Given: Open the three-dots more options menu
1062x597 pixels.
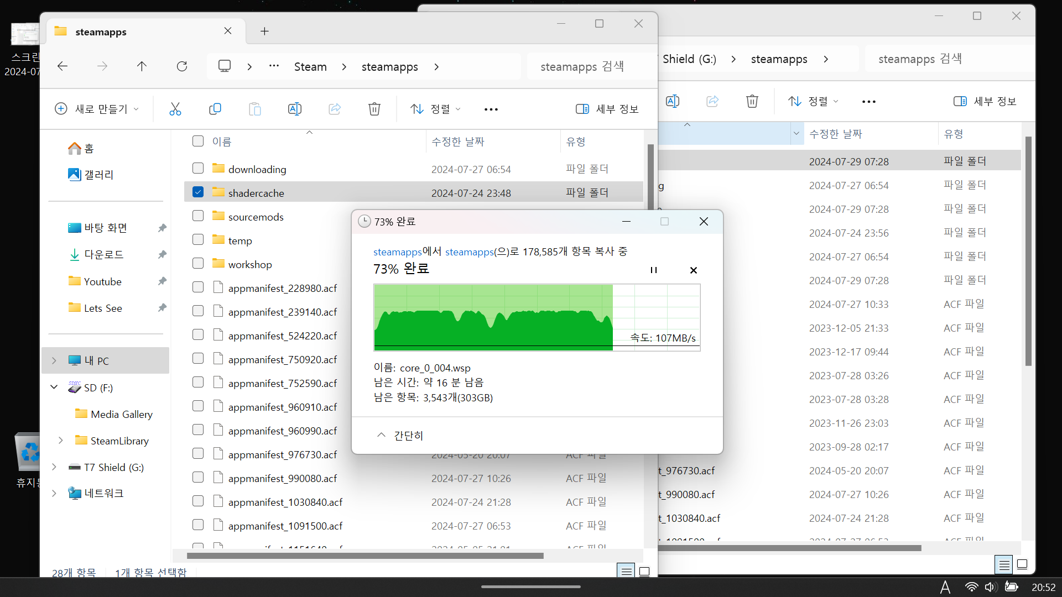Looking at the screenshot, I should (x=491, y=109).
